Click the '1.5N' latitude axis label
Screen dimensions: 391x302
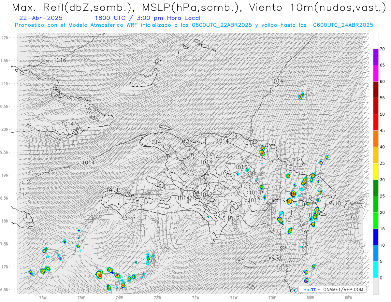[x=5, y=61]
